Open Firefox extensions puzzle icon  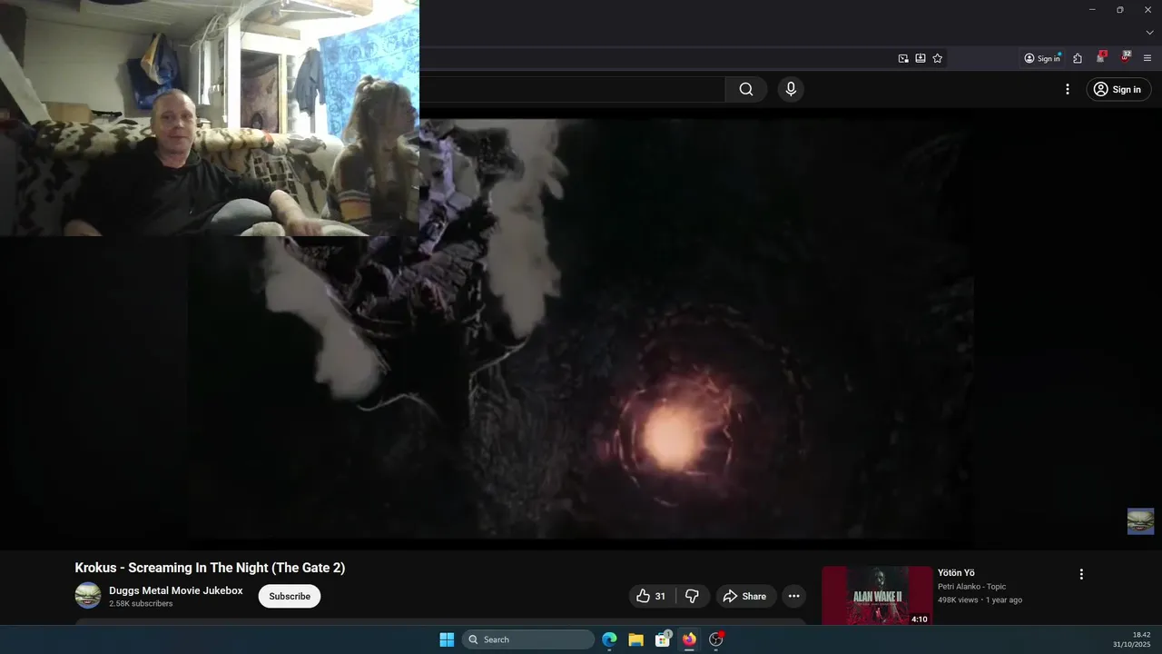1078,58
